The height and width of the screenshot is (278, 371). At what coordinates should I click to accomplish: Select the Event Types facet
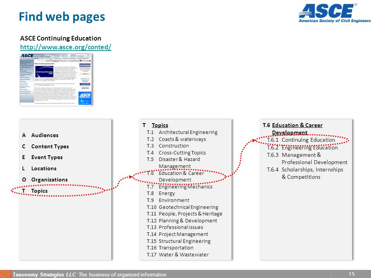pyautogui.click(x=43, y=158)
